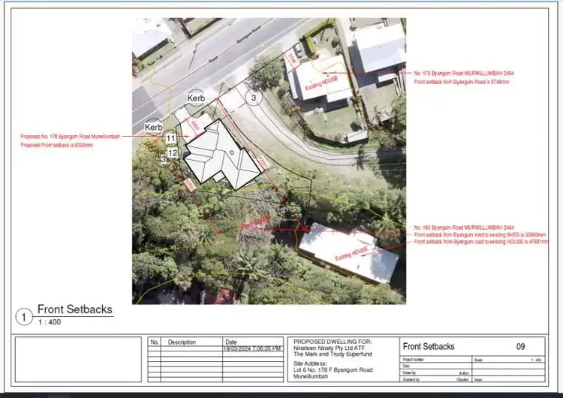The width and height of the screenshot is (563, 398).
Task: Click the '1 : 400' scale under the view title
Action: pyautogui.click(x=50, y=322)
